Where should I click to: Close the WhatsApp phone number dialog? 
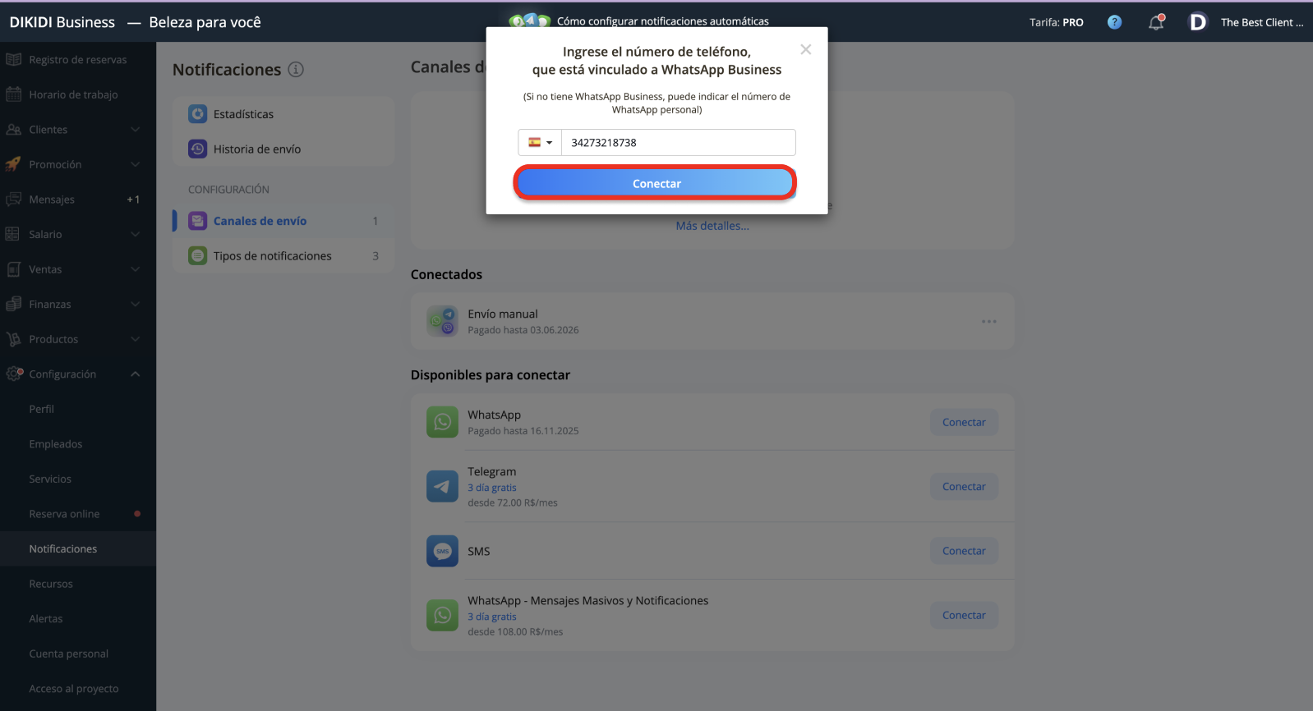point(806,49)
